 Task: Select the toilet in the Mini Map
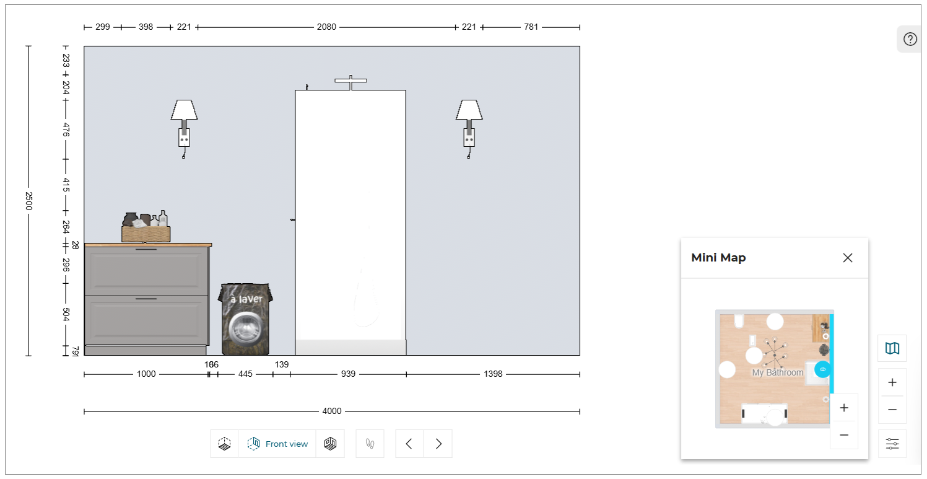[739, 321]
